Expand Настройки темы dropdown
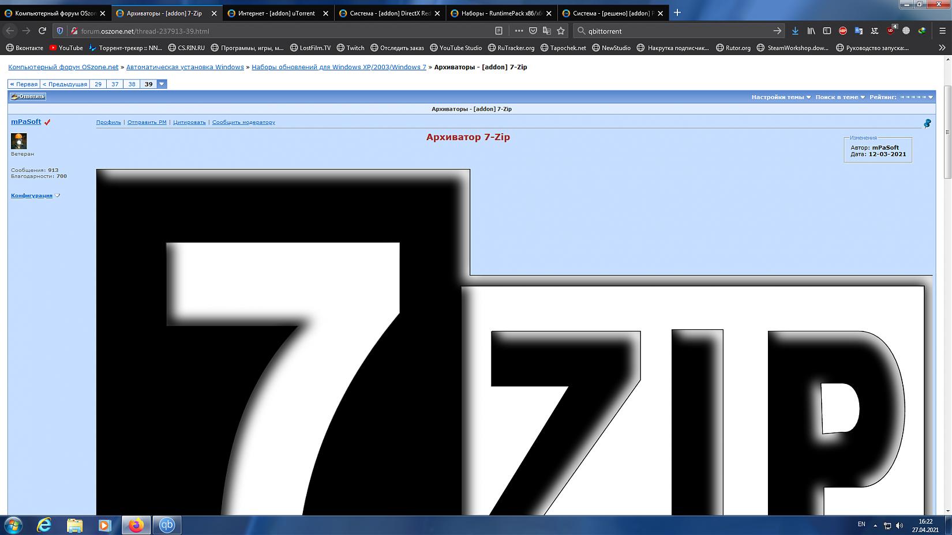Screen dimensions: 952x535 coord(781,97)
